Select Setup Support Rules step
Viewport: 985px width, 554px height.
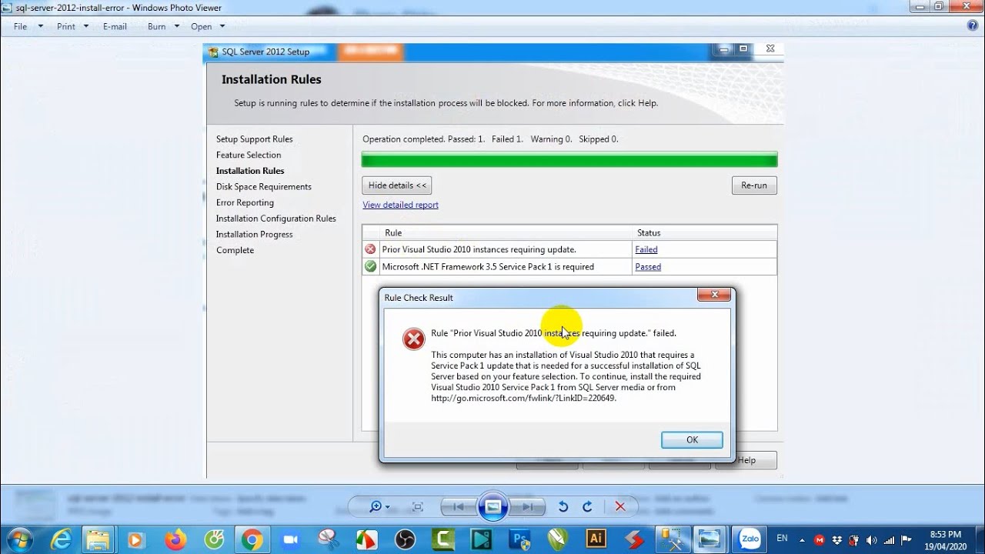pos(254,139)
